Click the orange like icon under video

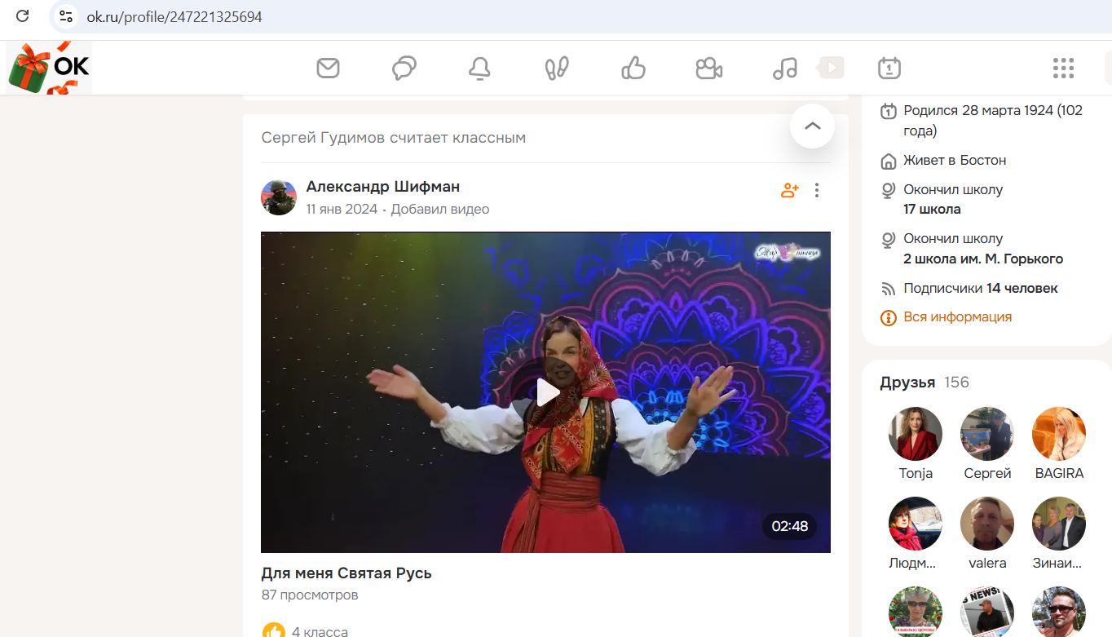point(273,631)
